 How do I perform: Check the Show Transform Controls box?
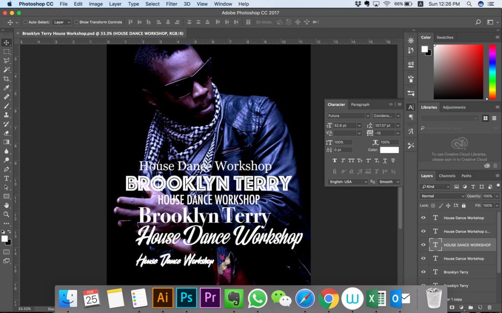point(76,22)
